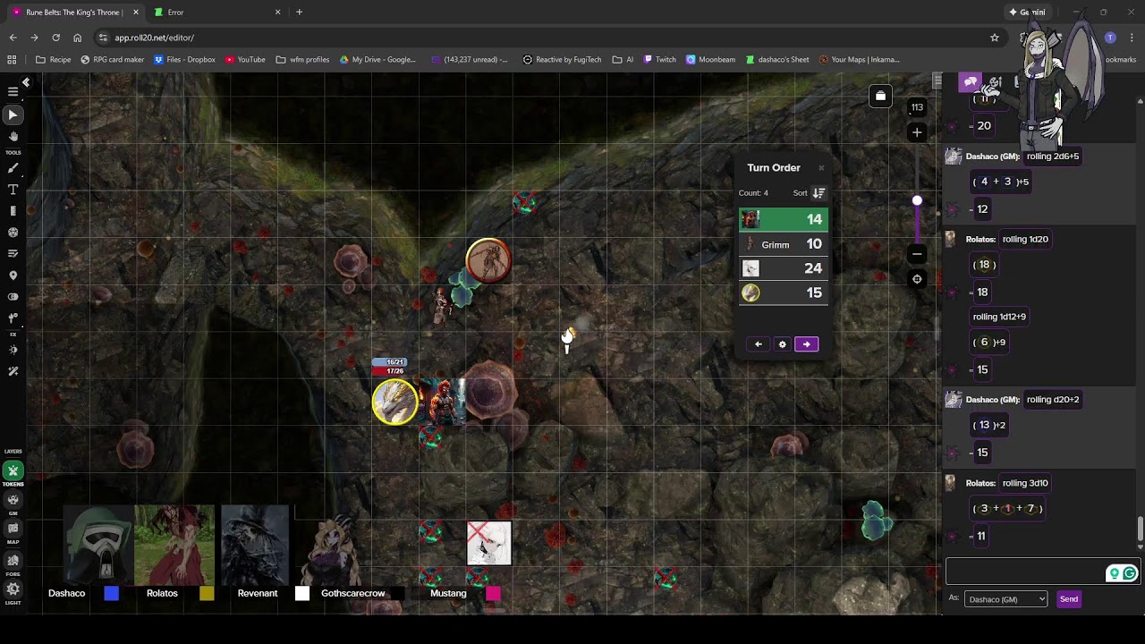Choose the Text tool
The height and width of the screenshot is (644, 1145).
[13, 190]
